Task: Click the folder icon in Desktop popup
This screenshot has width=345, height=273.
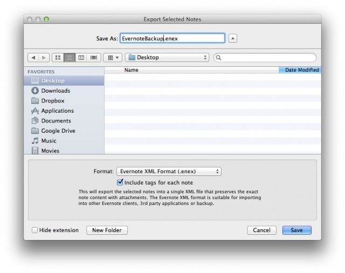Action: click(x=132, y=58)
